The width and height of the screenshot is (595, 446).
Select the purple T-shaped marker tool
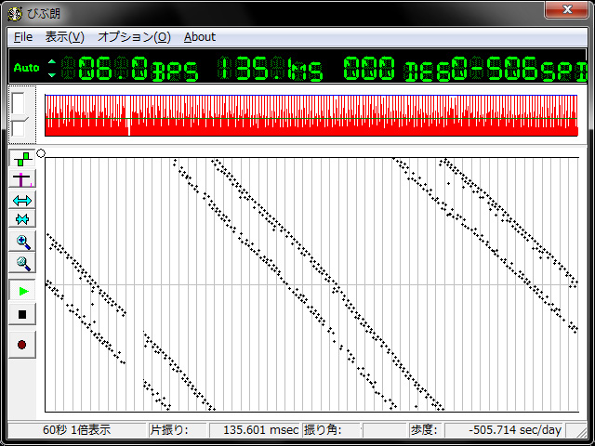(22, 179)
